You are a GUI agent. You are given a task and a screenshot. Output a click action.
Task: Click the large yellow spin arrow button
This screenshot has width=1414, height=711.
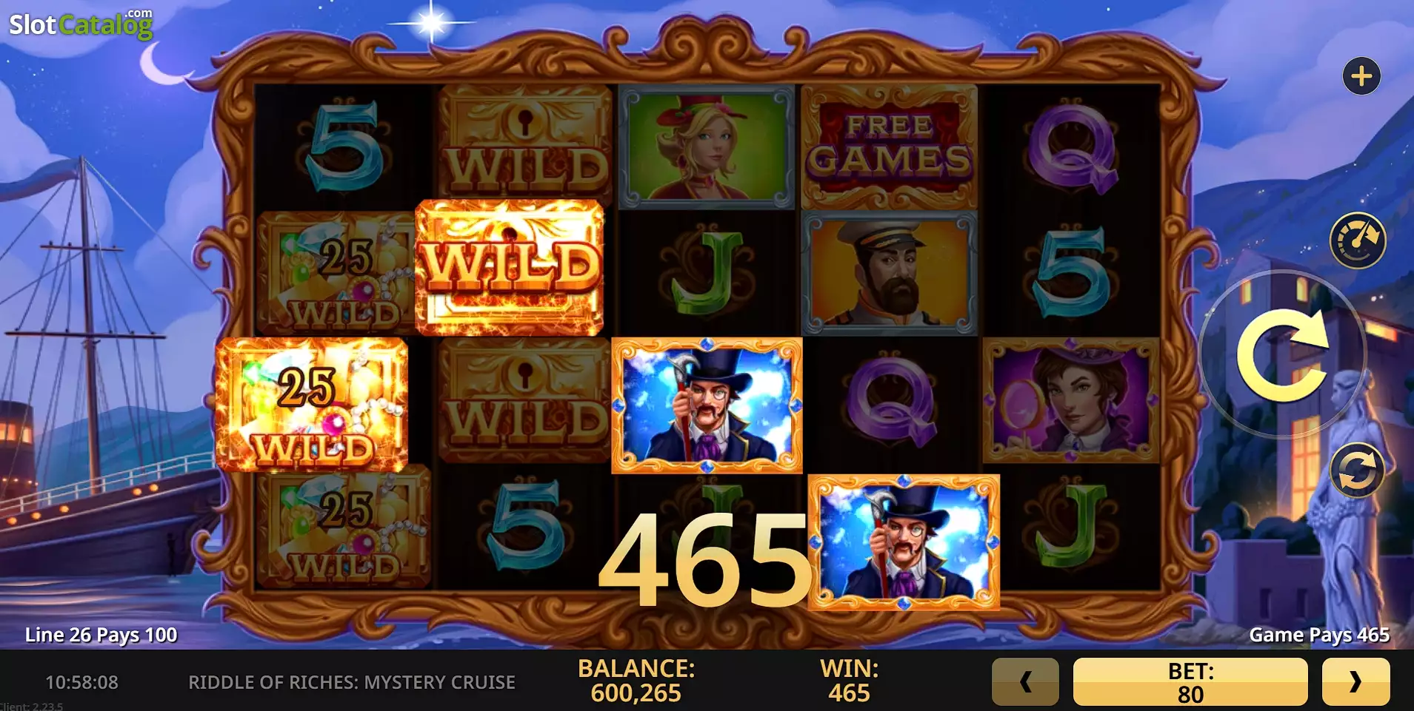(1282, 356)
